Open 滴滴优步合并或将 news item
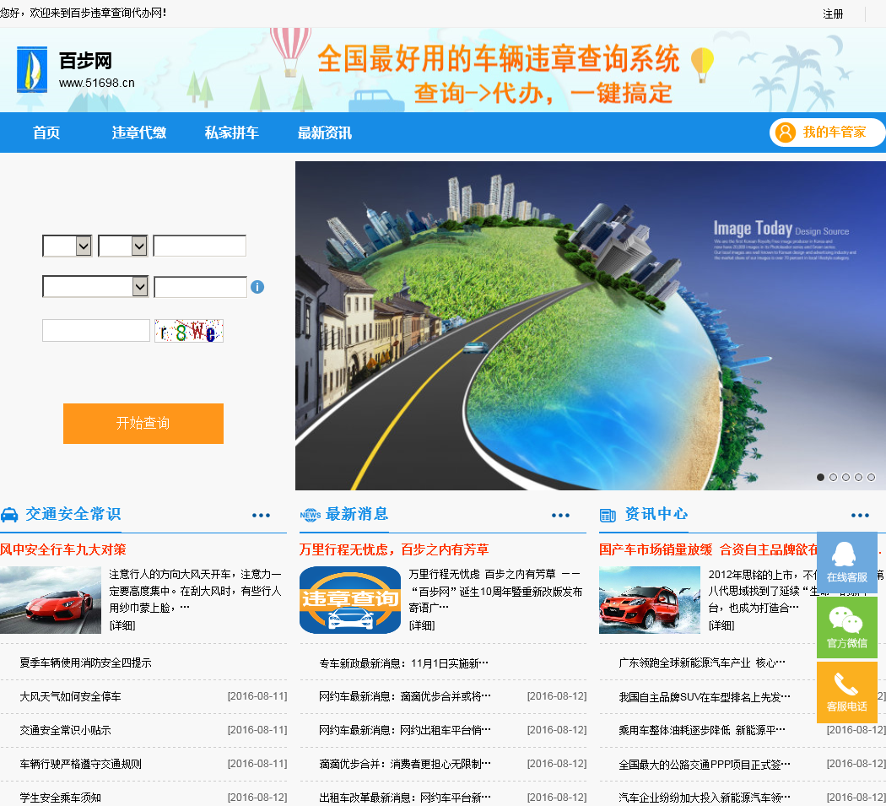The height and width of the screenshot is (806, 886). point(405,697)
